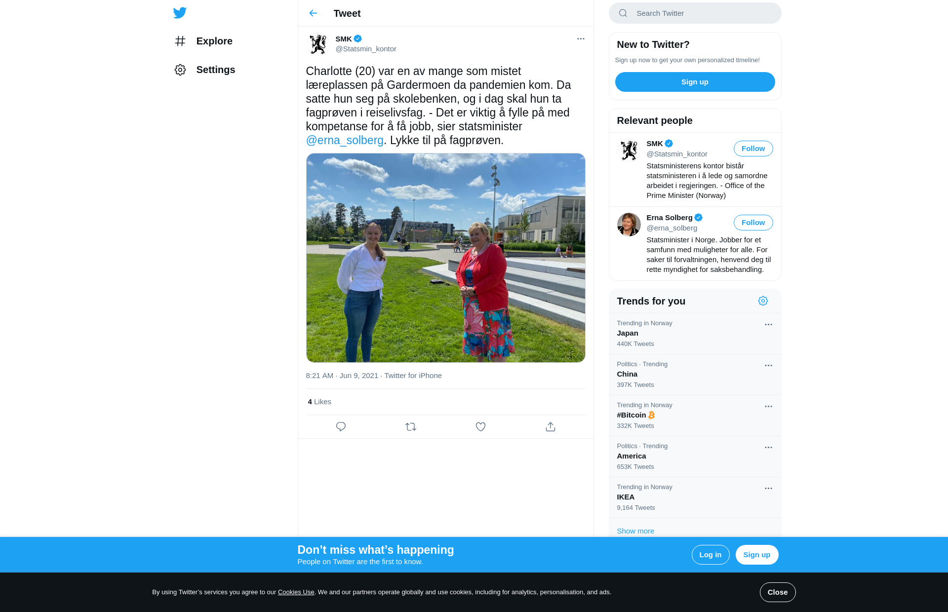Click the share tweet icon

[x=551, y=426]
